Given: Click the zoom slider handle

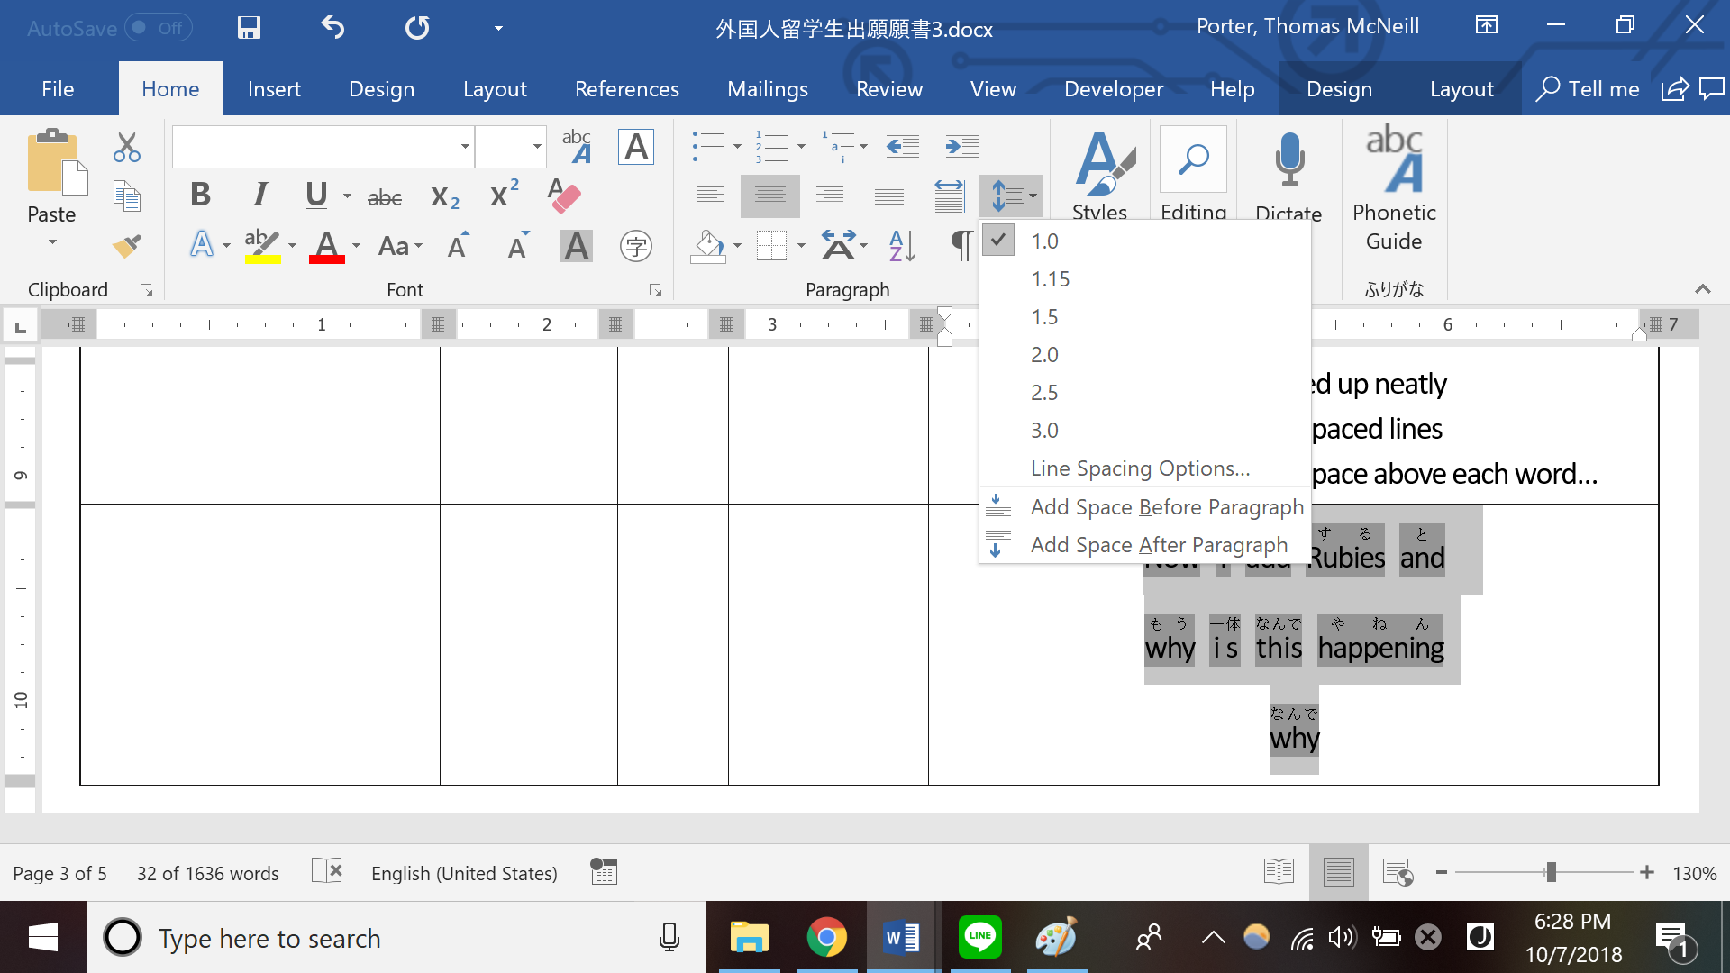Looking at the screenshot, I should pos(1550,872).
